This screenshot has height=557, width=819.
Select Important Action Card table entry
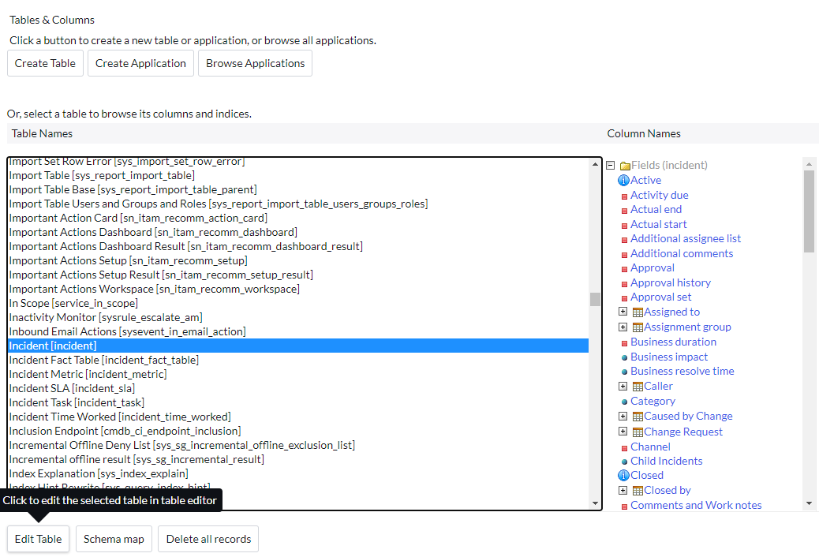[138, 218]
